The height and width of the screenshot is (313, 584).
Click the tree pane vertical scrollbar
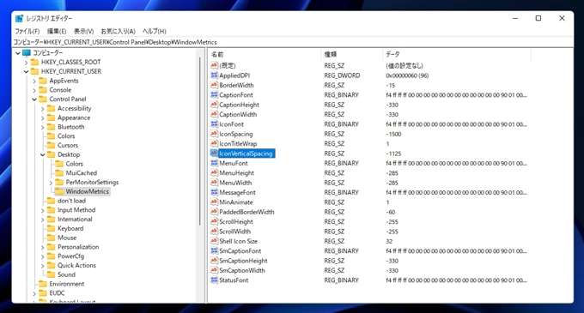click(200, 141)
